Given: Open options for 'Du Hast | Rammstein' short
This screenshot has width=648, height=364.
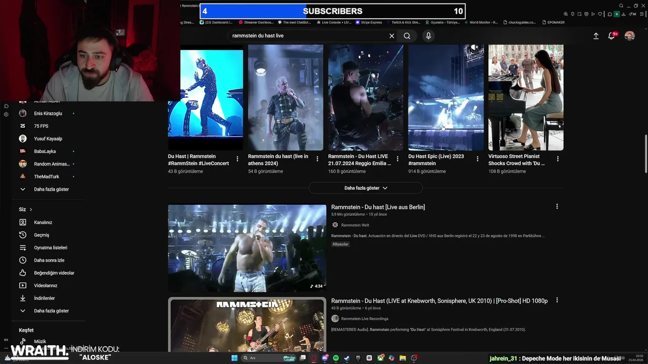Looking at the screenshot, I should tap(237, 159).
